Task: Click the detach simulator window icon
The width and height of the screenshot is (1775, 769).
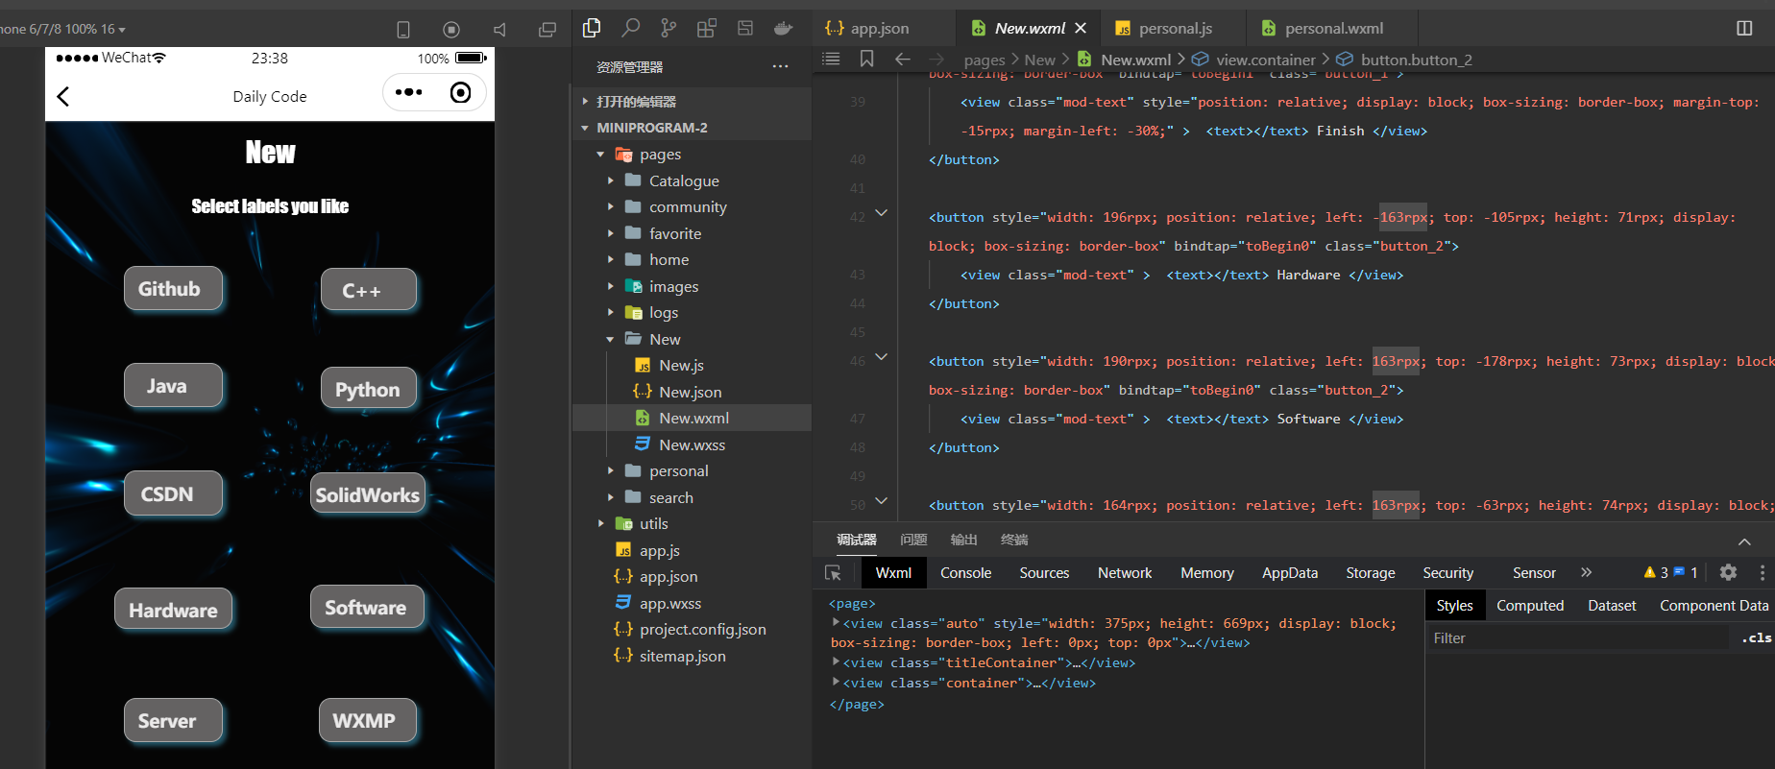Action: [x=547, y=30]
